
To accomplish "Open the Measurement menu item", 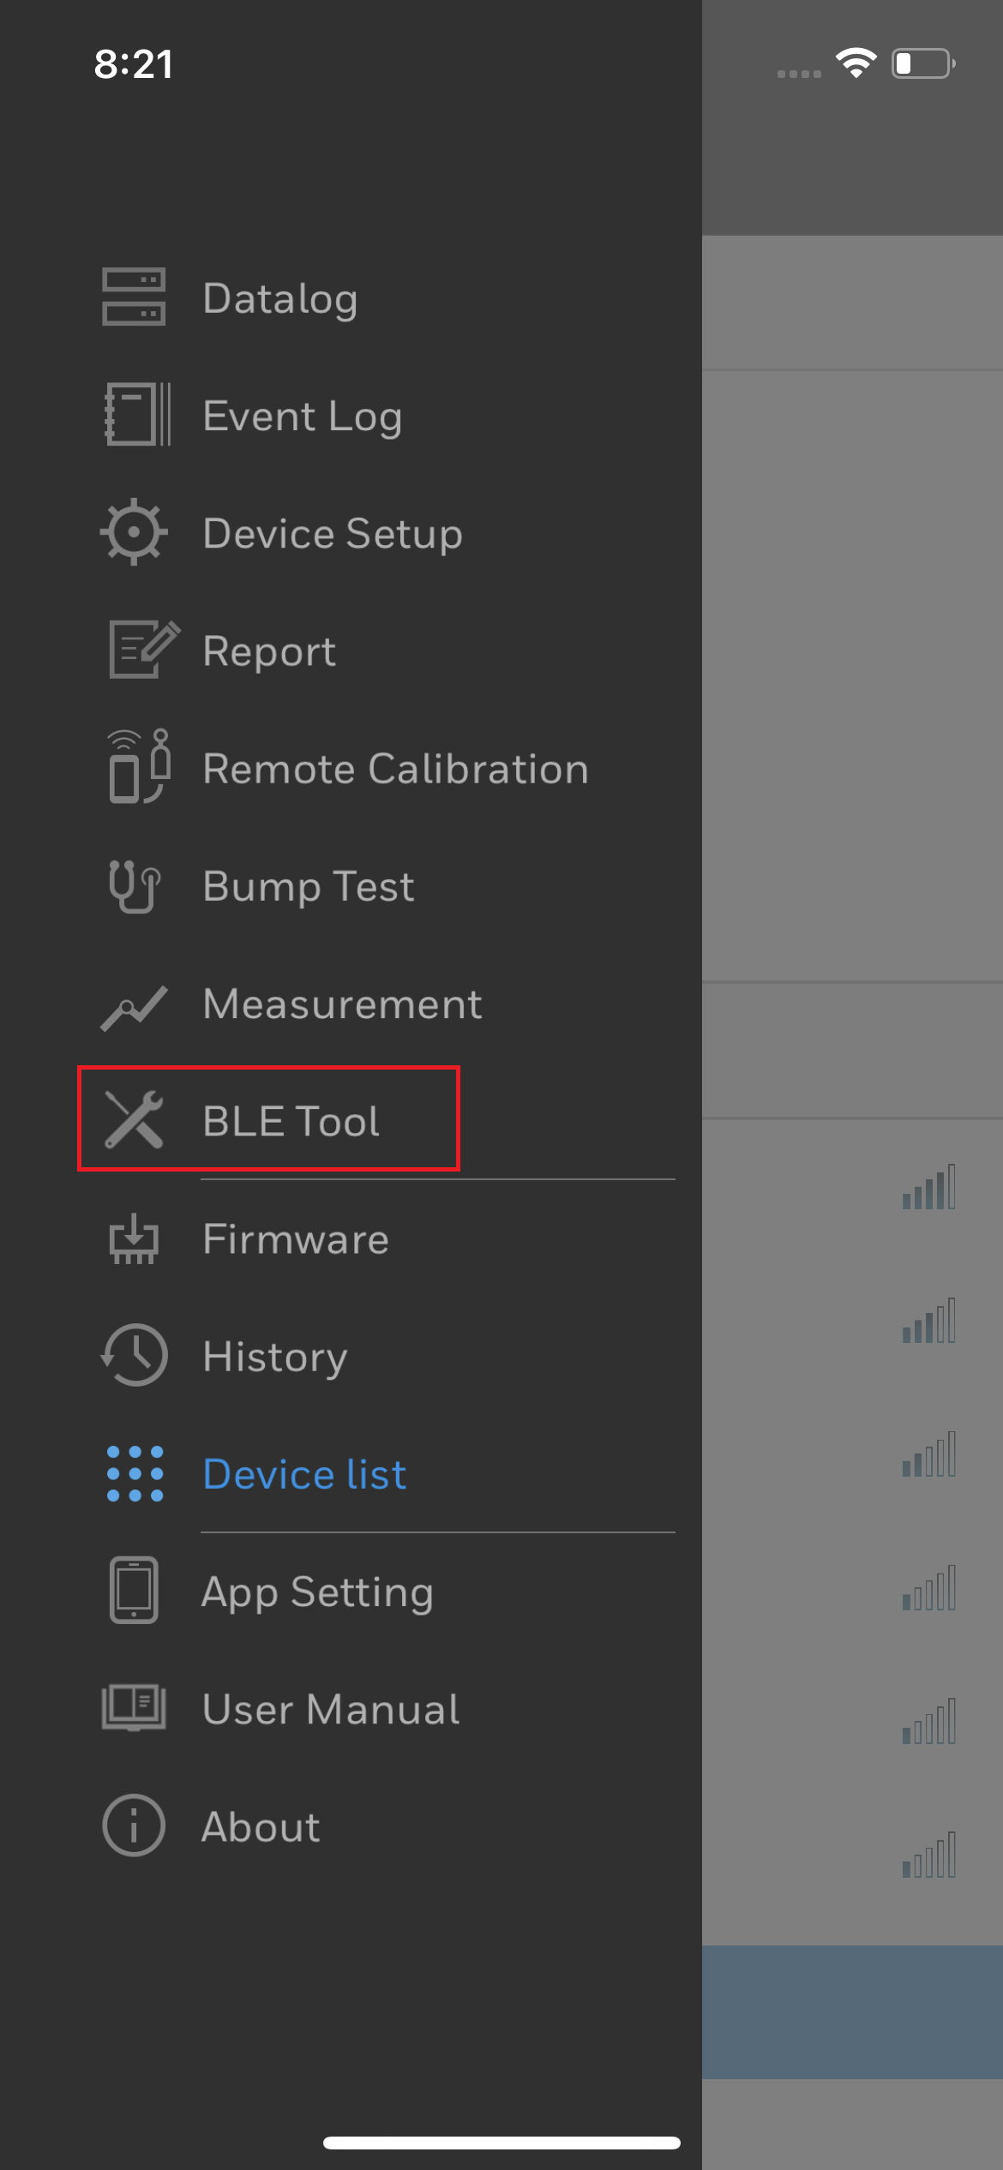I will click(x=341, y=1004).
